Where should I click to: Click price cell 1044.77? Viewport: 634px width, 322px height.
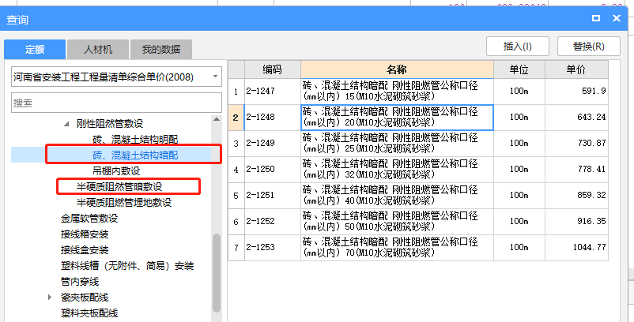[x=576, y=247]
